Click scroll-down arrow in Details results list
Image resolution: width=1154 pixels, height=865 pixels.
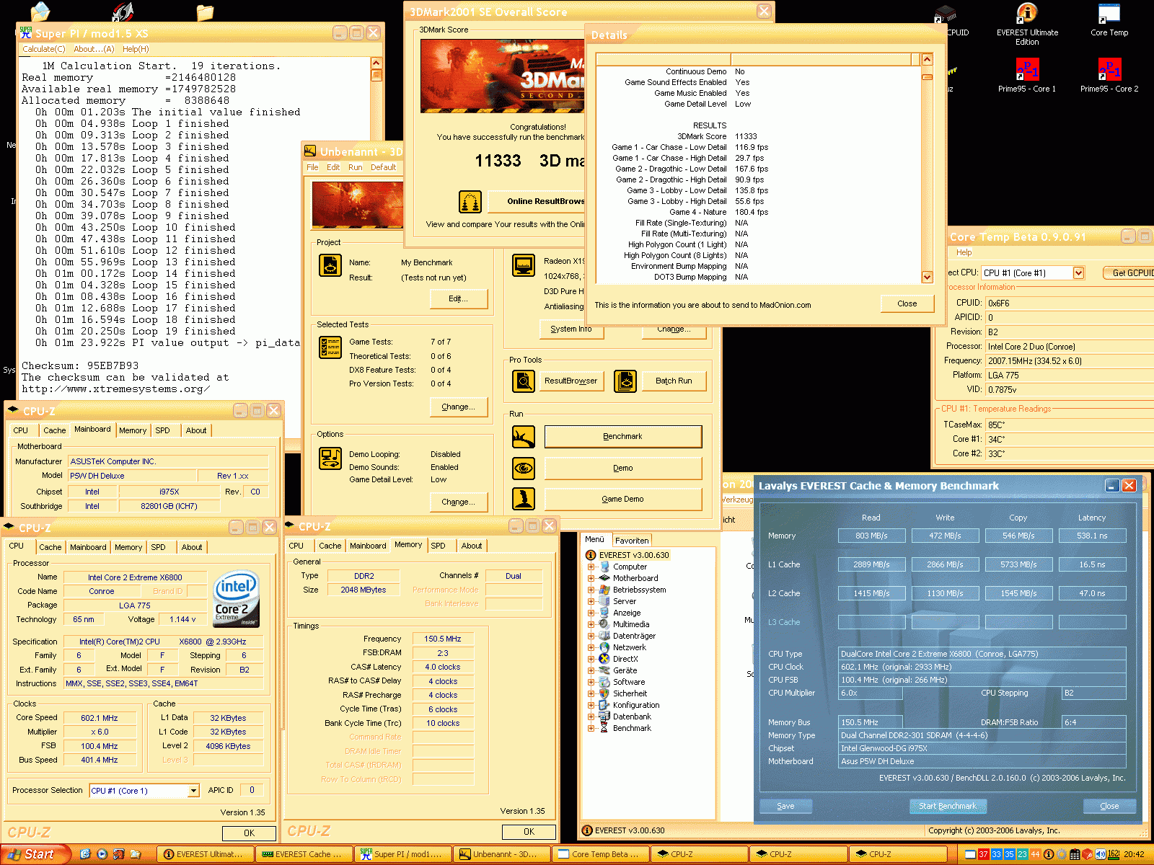coord(927,277)
